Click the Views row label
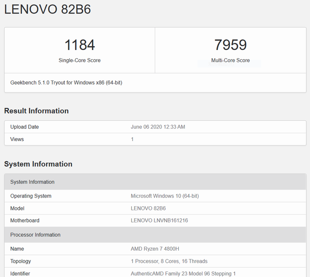The height and width of the screenshot is (277, 310). pyautogui.click(x=17, y=139)
